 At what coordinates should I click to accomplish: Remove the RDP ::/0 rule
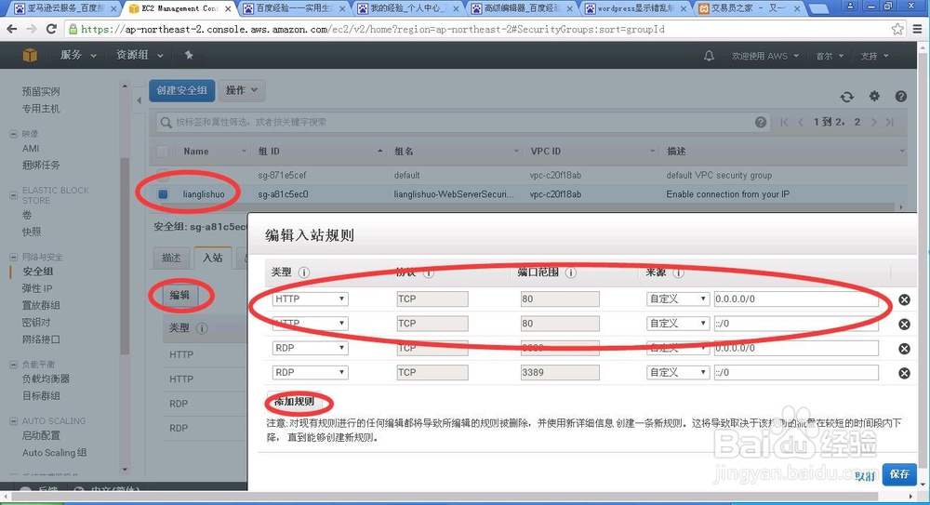pos(904,373)
